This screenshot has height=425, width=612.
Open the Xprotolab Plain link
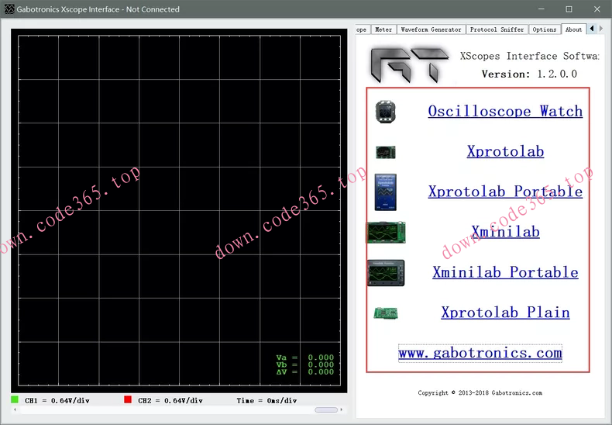pyautogui.click(x=505, y=312)
